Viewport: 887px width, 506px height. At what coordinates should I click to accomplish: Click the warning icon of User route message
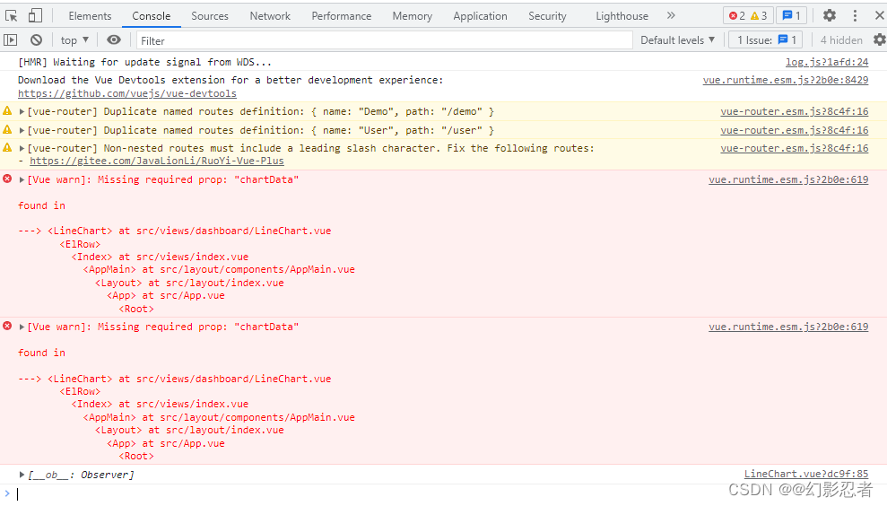pos(7,129)
